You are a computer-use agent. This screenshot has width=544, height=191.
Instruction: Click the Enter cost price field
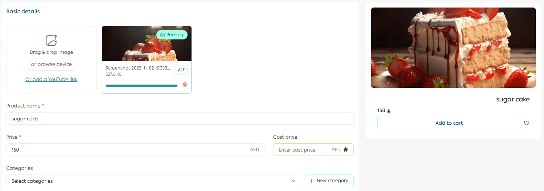tap(302, 150)
